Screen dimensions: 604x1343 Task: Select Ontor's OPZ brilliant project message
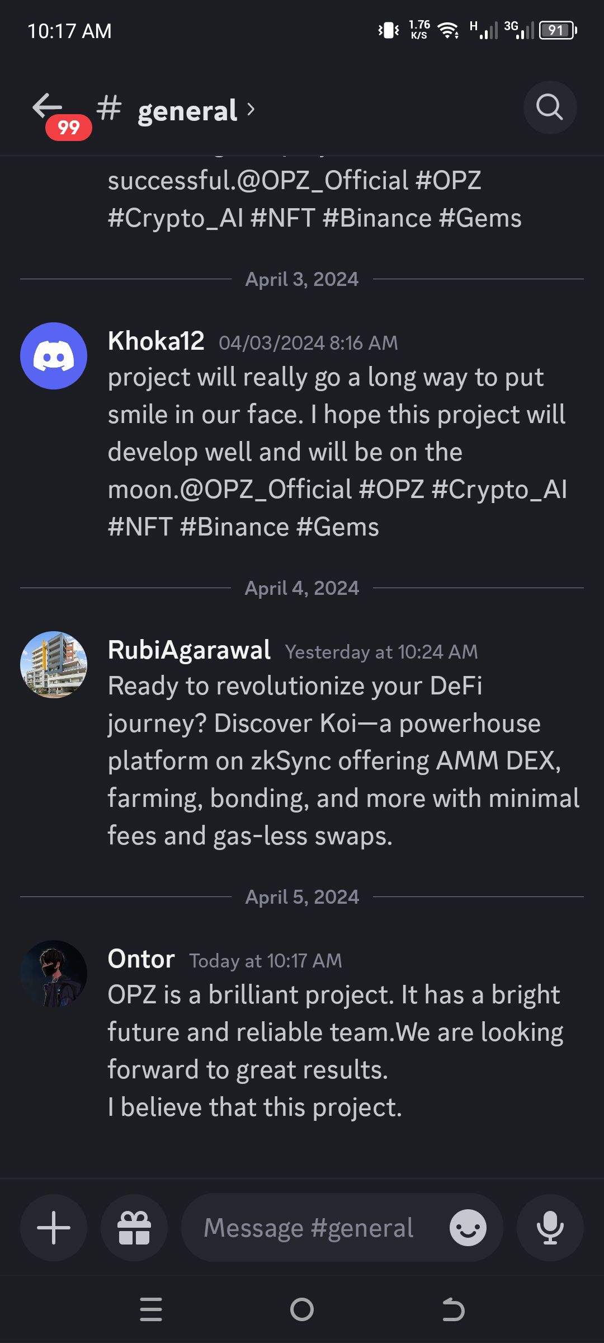(336, 1051)
